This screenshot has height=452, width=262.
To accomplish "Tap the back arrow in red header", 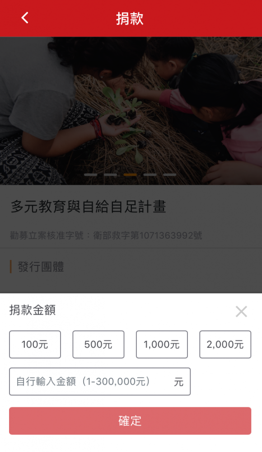I will point(25,18).
